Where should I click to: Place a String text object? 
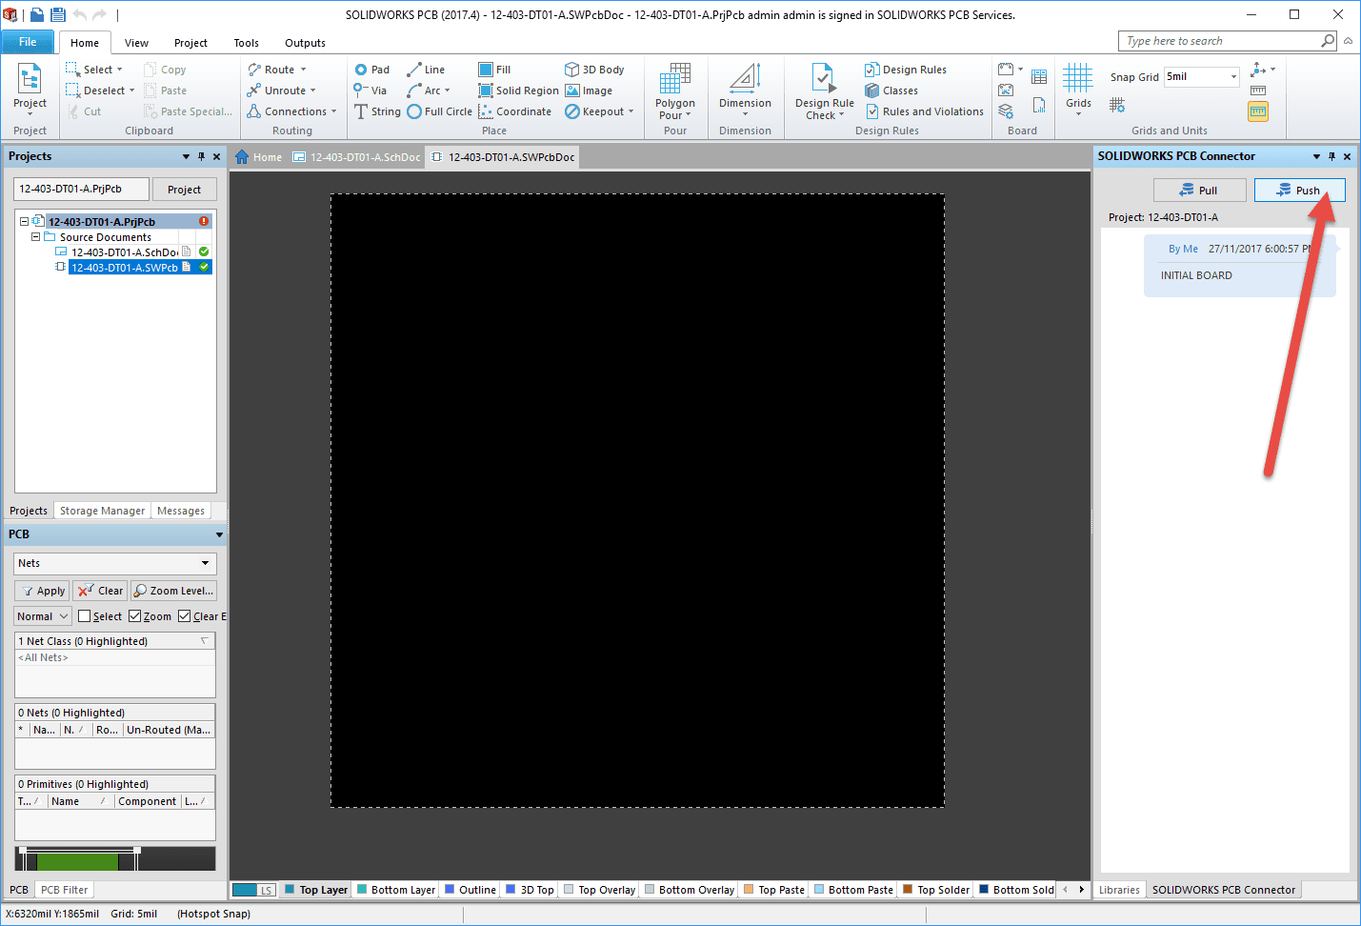(x=377, y=111)
